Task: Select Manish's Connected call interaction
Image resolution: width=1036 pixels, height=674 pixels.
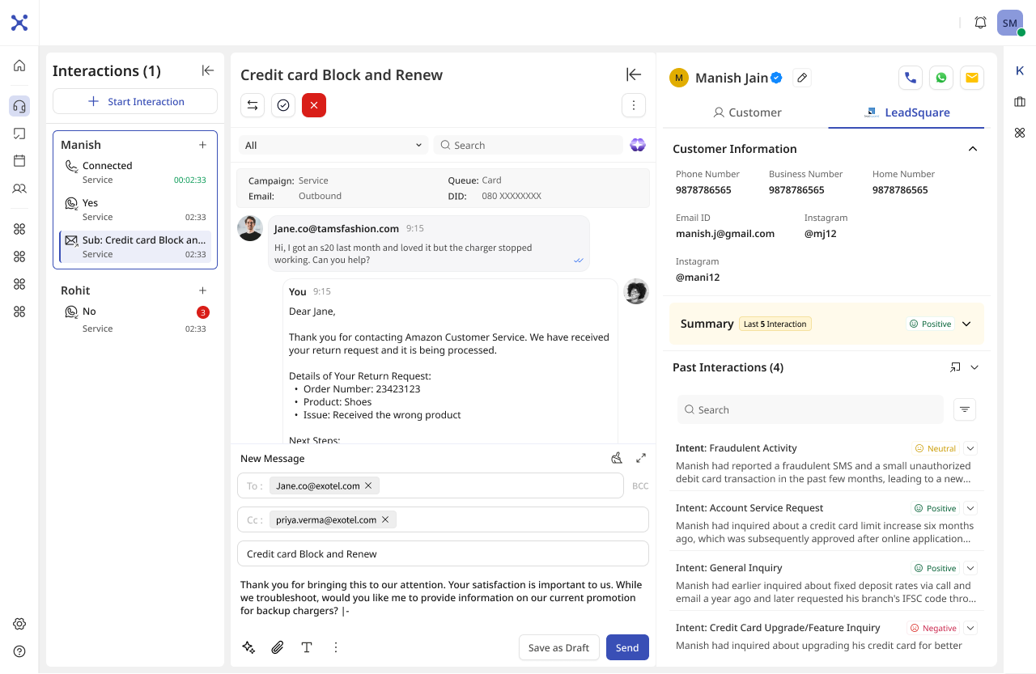Action: [x=135, y=172]
